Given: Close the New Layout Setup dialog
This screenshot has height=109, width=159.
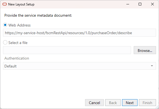Looking at the screenshot, I should (152, 4).
